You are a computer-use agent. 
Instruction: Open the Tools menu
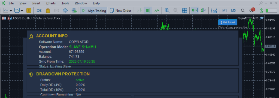(65, 3)
